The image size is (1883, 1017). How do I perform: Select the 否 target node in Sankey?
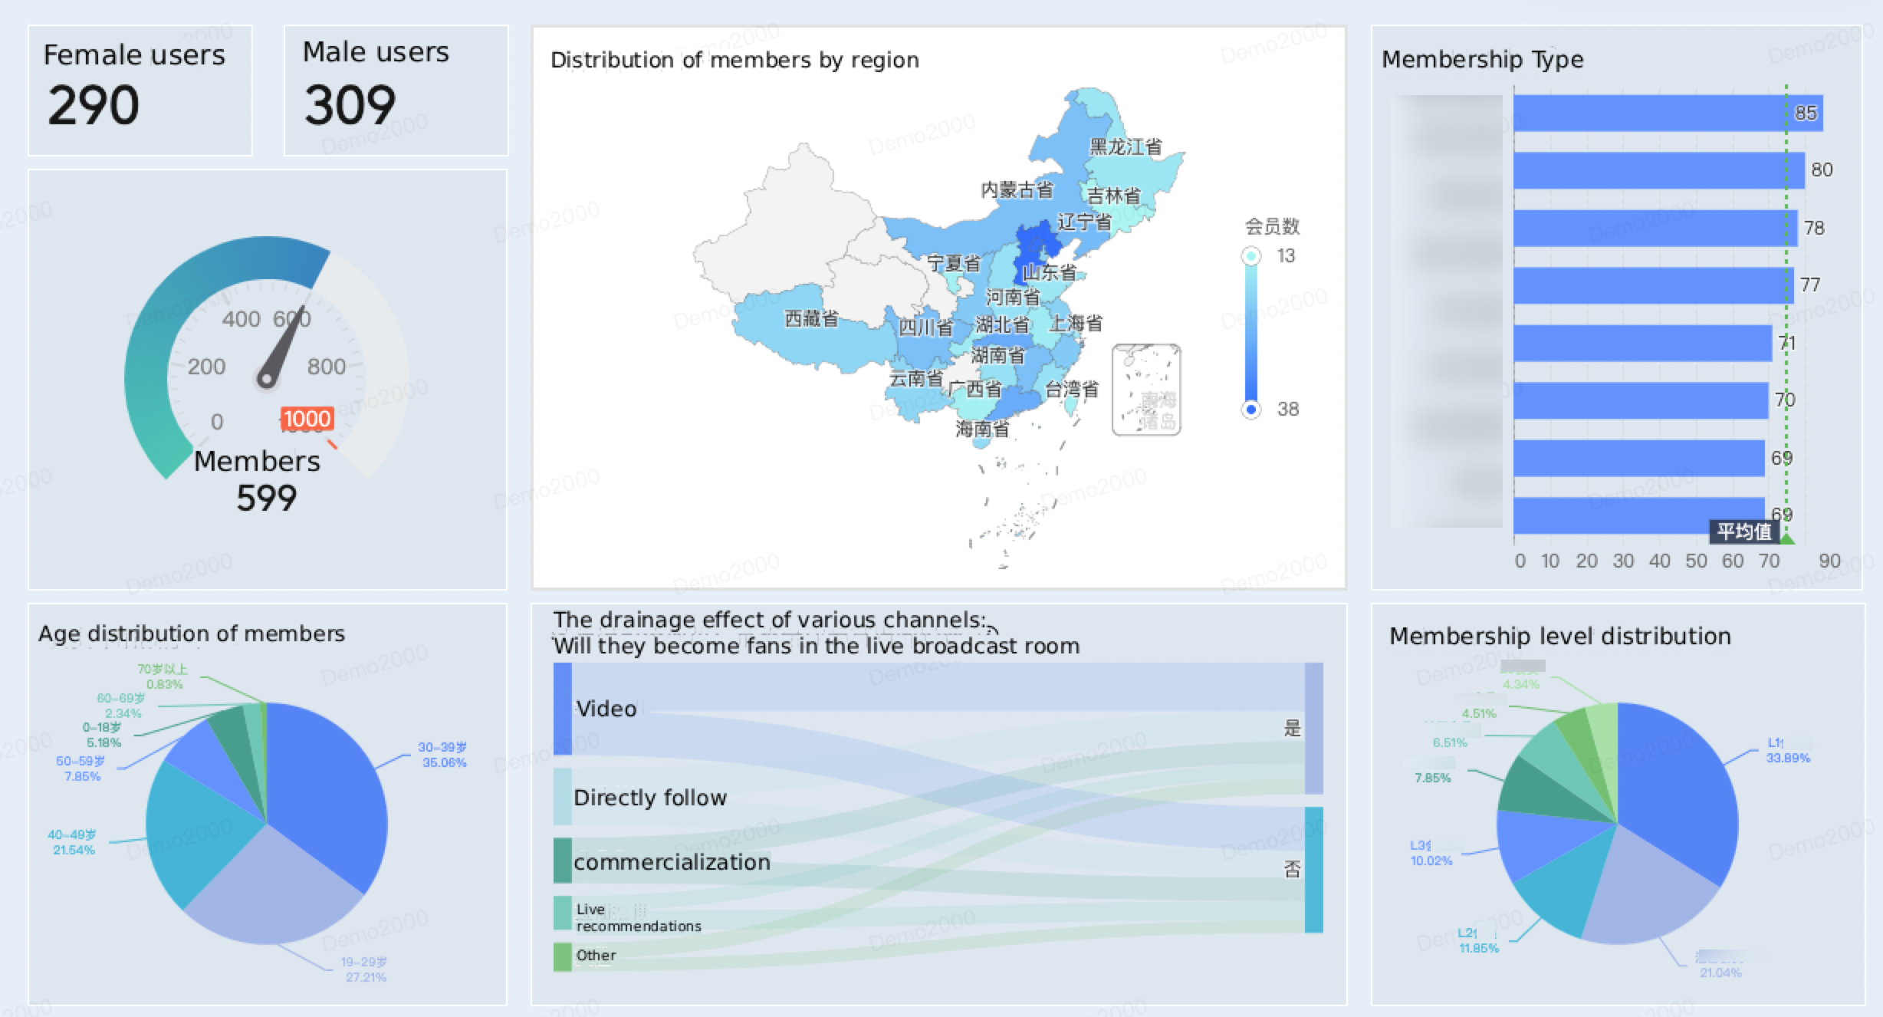click(1313, 870)
